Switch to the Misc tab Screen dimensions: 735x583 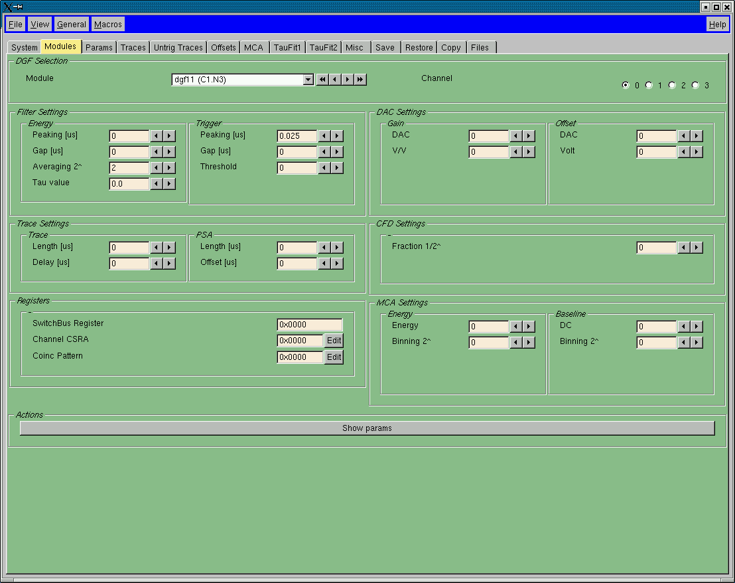coord(354,47)
